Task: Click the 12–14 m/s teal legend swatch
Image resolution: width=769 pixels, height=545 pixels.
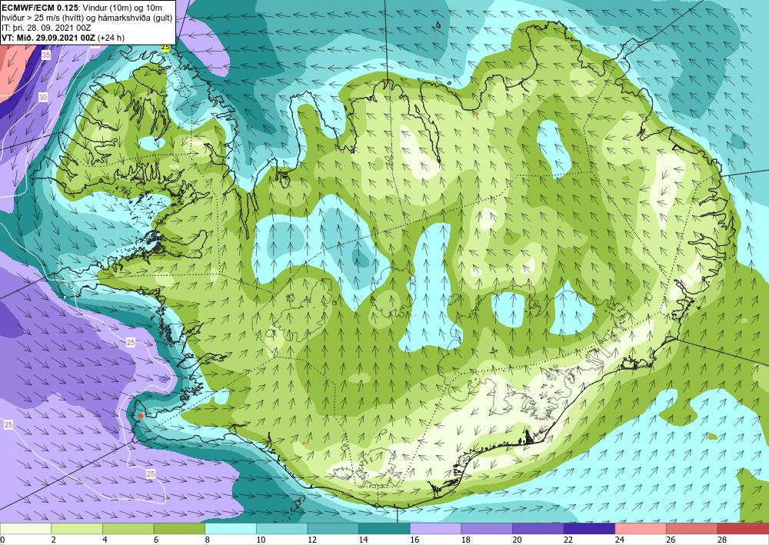Action: (333, 529)
